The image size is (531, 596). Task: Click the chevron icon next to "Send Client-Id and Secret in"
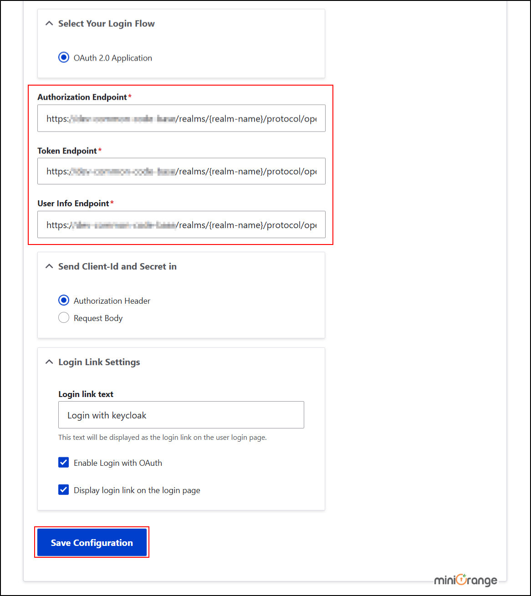click(49, 266)
